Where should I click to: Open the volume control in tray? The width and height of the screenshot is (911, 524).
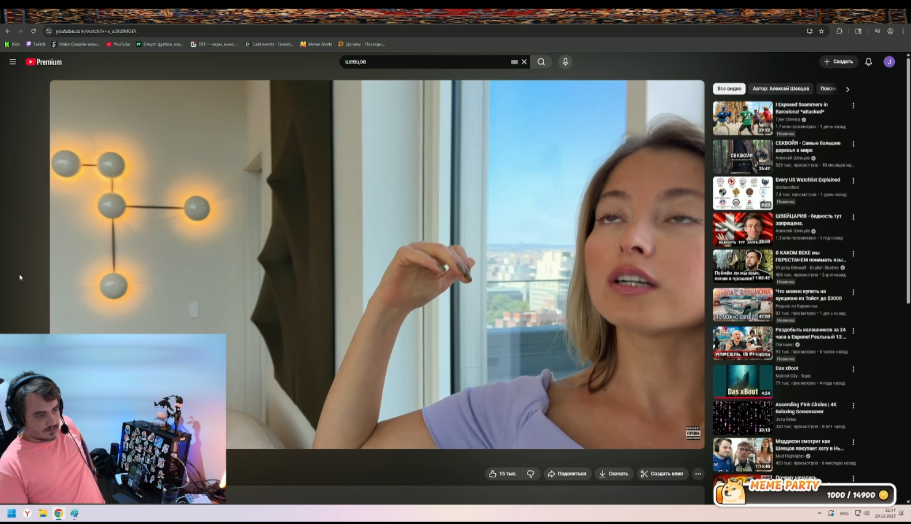(x=867, y=513)
